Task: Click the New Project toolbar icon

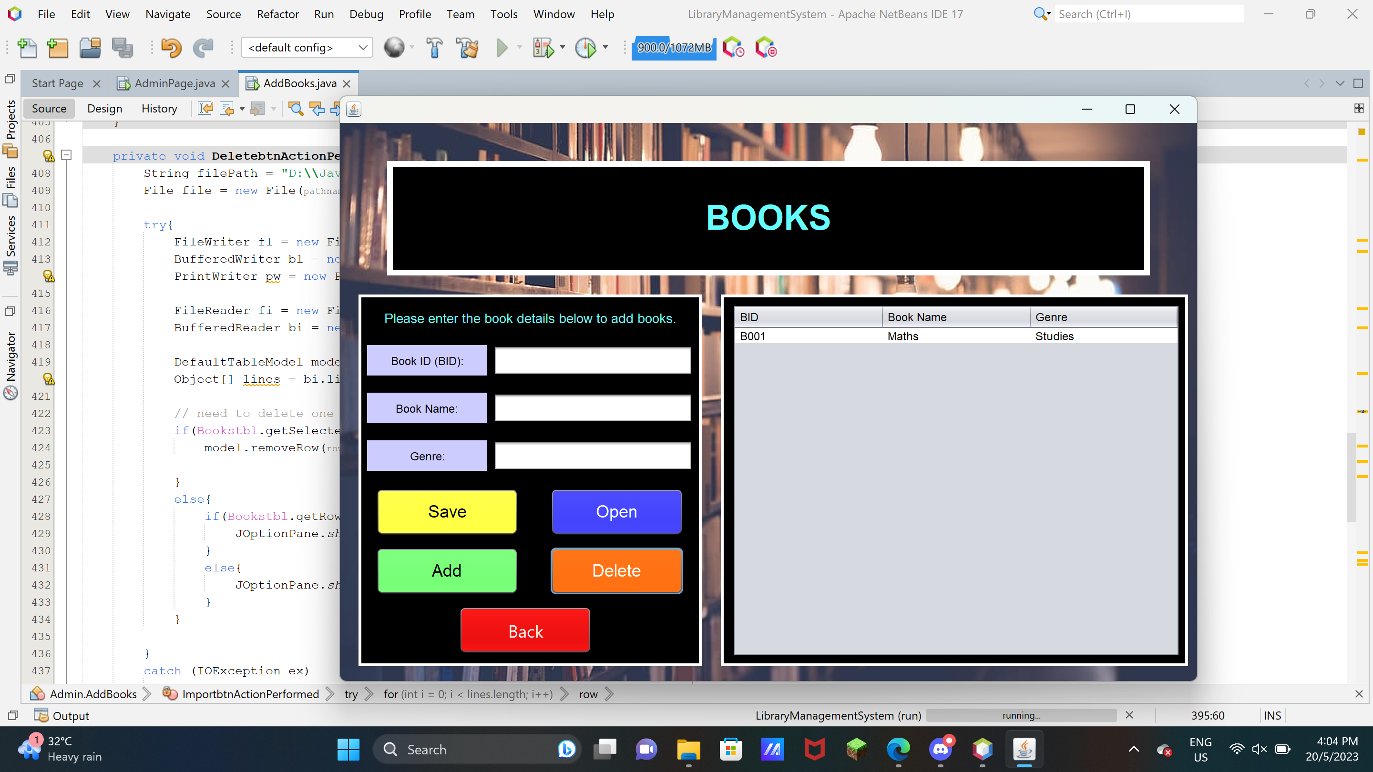Action: click(x=58, y=48)
